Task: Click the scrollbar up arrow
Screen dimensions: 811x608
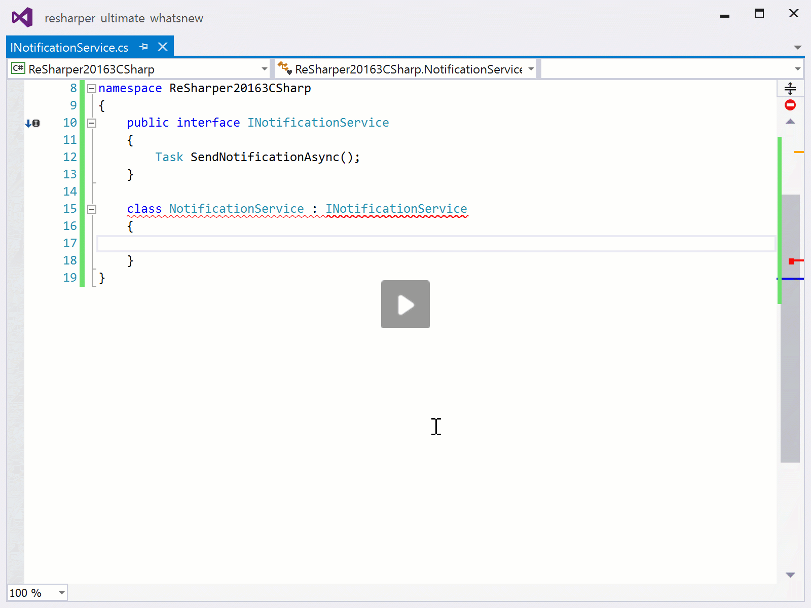Action: pyautogui.click(x=790, y=122)
